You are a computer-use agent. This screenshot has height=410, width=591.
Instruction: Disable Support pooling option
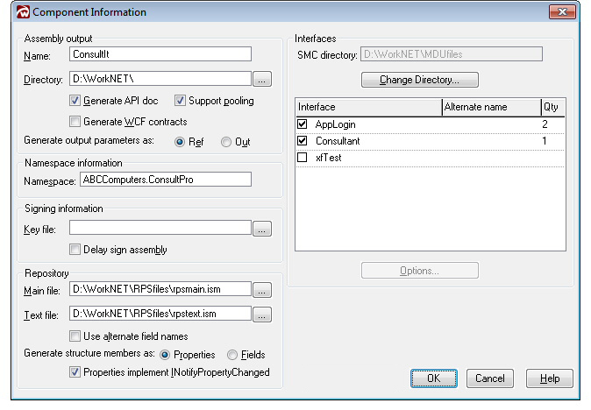[181, 101]
